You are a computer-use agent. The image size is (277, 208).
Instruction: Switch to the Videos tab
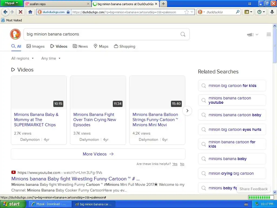coord(59,46)
